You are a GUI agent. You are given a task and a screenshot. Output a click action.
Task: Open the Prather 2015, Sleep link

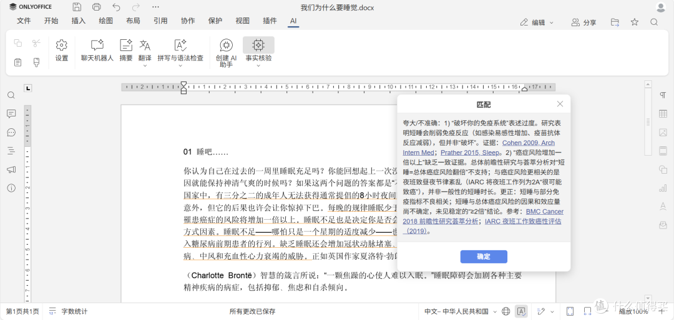(x=470, y=153)
